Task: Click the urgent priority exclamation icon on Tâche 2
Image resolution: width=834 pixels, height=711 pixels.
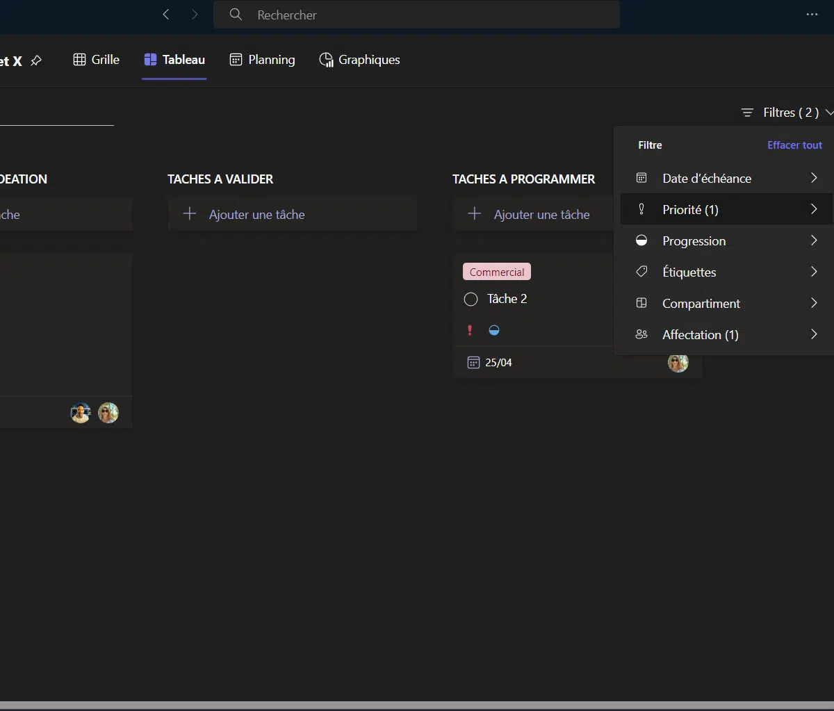Action: pyautogui.click(x=470, y=330)
